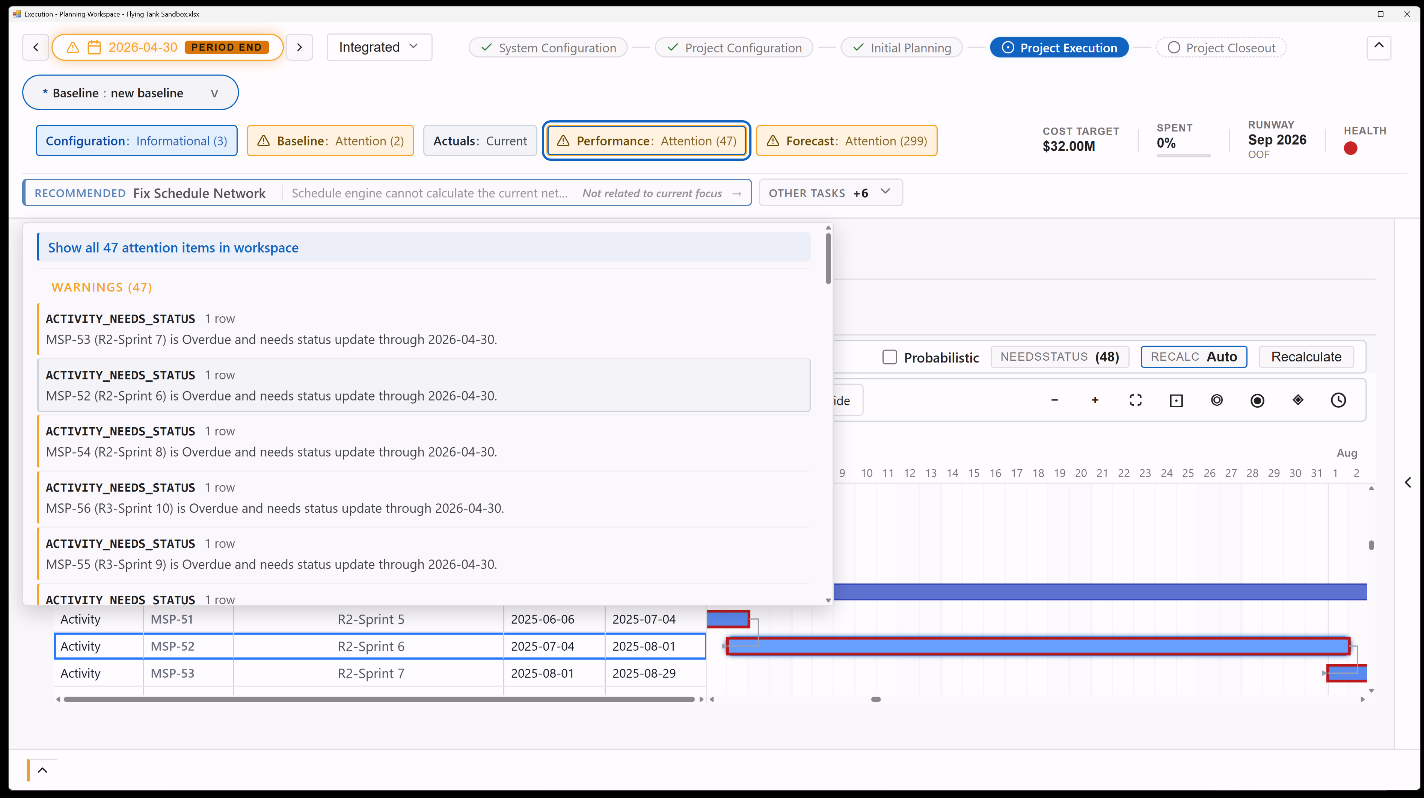Click the double-circle target icon
Image resolution: width=1424 pixels, height=798 pixels.
(1217, 401)
